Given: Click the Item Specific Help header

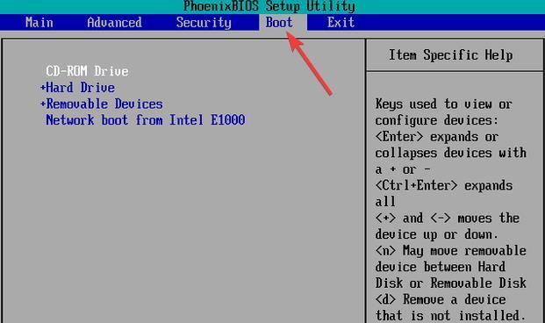Looking at the screenshot, I should [451, 55].
